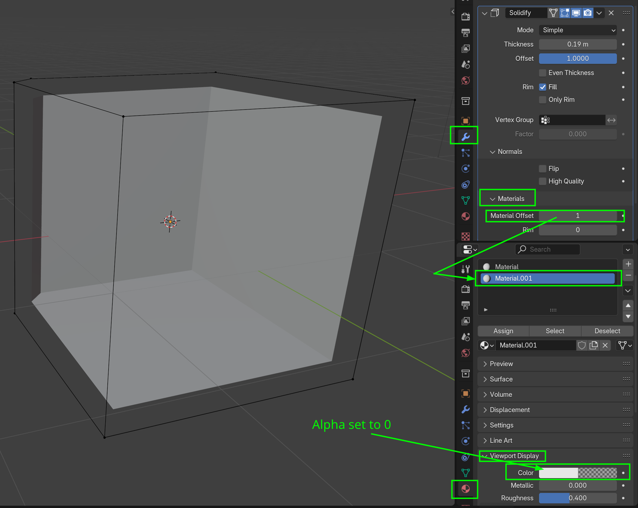Toggle Solidify edit mode display icon

(x=565, y=13)
